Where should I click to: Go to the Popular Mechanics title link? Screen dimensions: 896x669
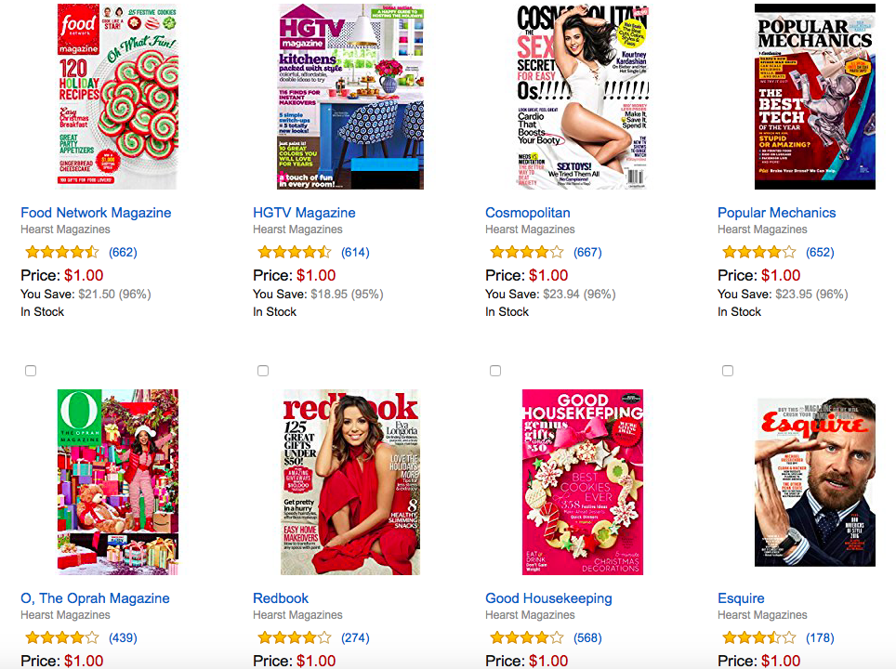point(777,213)
